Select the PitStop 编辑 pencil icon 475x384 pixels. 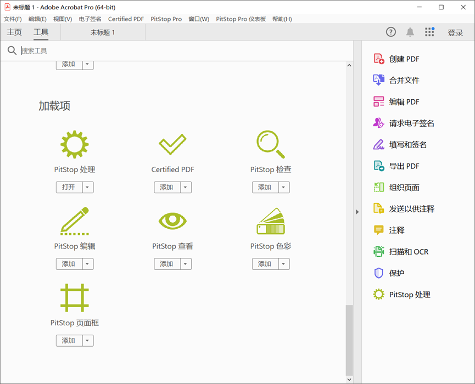coord(75,221)
